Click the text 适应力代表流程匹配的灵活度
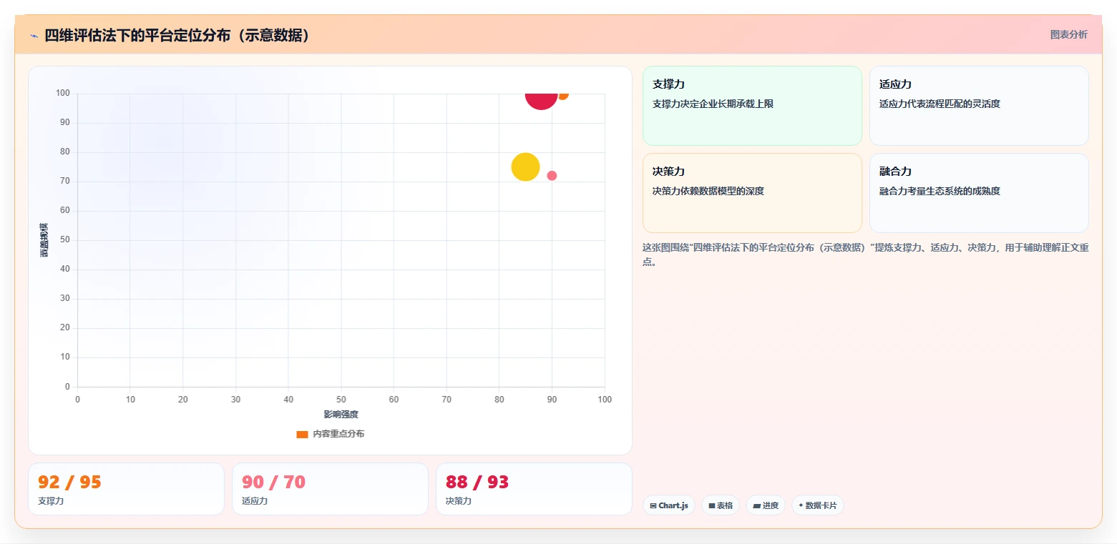The width and height of the screenshot is (1117, 544). [x=940, y=104]
